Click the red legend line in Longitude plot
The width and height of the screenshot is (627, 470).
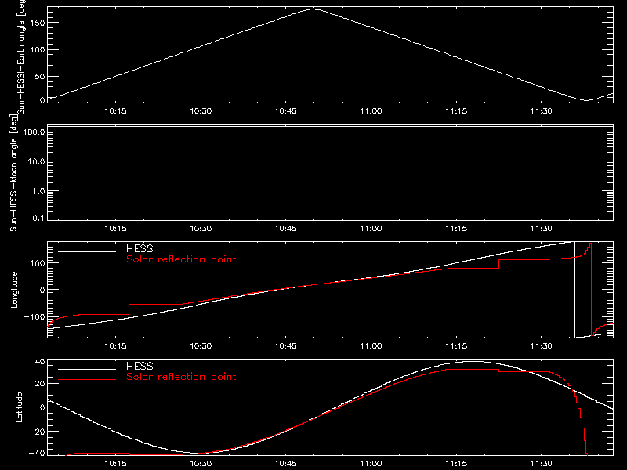coord(87,262)
